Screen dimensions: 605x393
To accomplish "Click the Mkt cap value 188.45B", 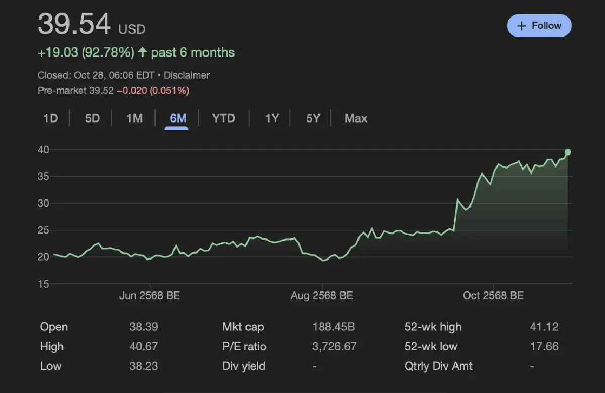I will [x=333, y=327].
